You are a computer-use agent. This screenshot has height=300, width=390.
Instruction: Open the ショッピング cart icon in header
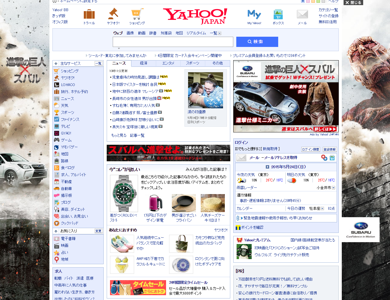pos(137,14)
